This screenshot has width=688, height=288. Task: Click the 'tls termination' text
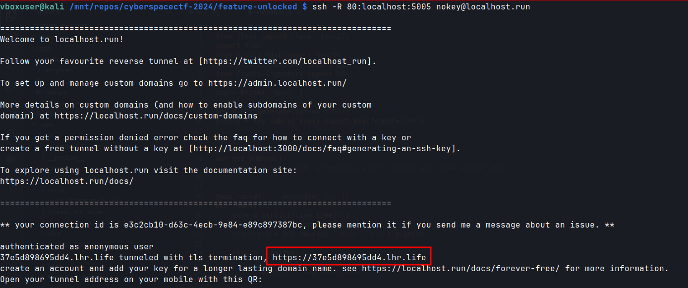click(x=230, y=257)
